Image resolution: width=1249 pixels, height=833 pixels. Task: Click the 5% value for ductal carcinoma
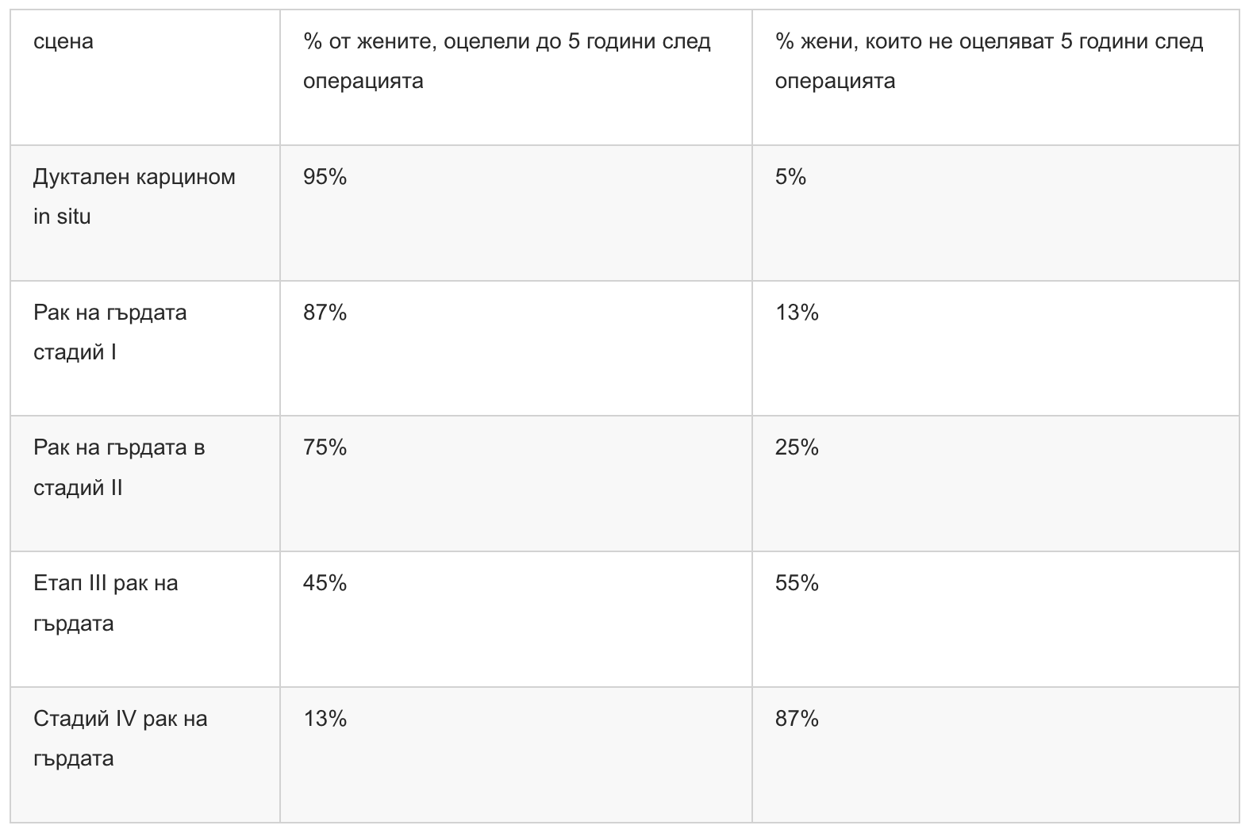point(790,177)
